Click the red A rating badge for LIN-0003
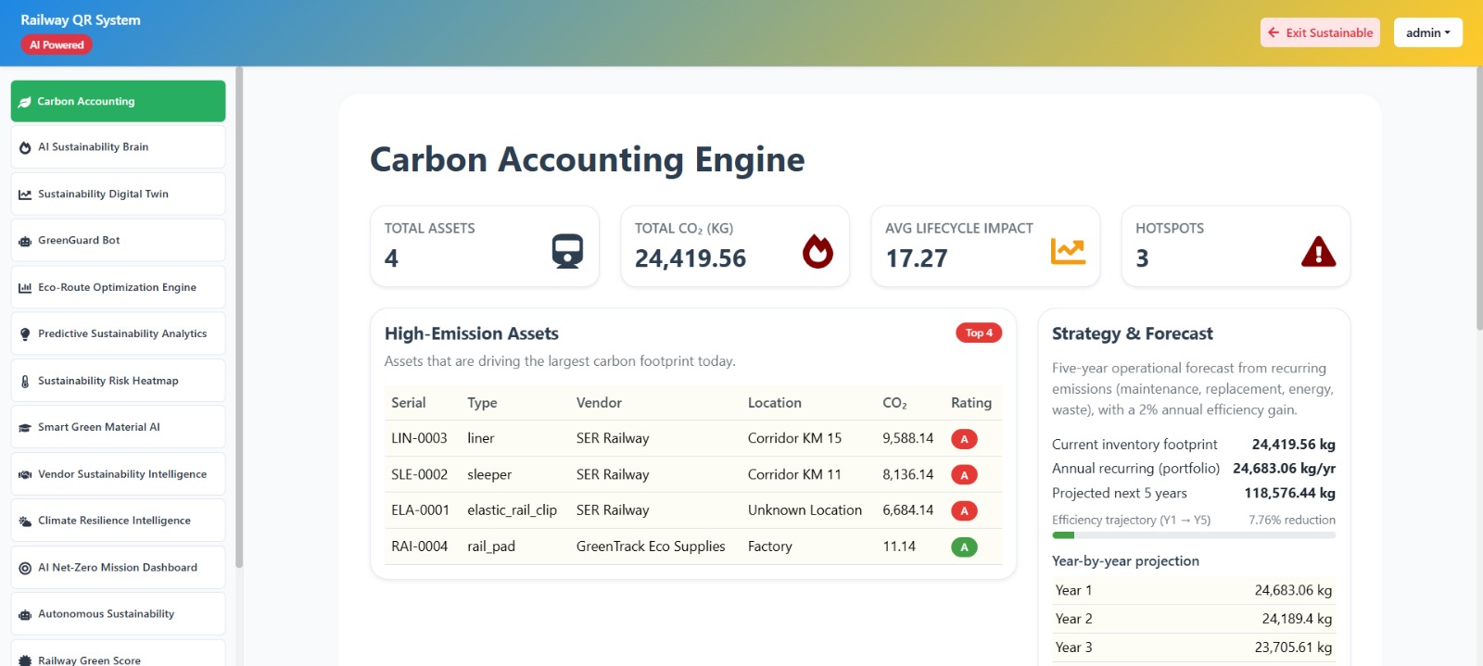The width and height of the screenshot is (1483, 666). click(x=964, y=439)
